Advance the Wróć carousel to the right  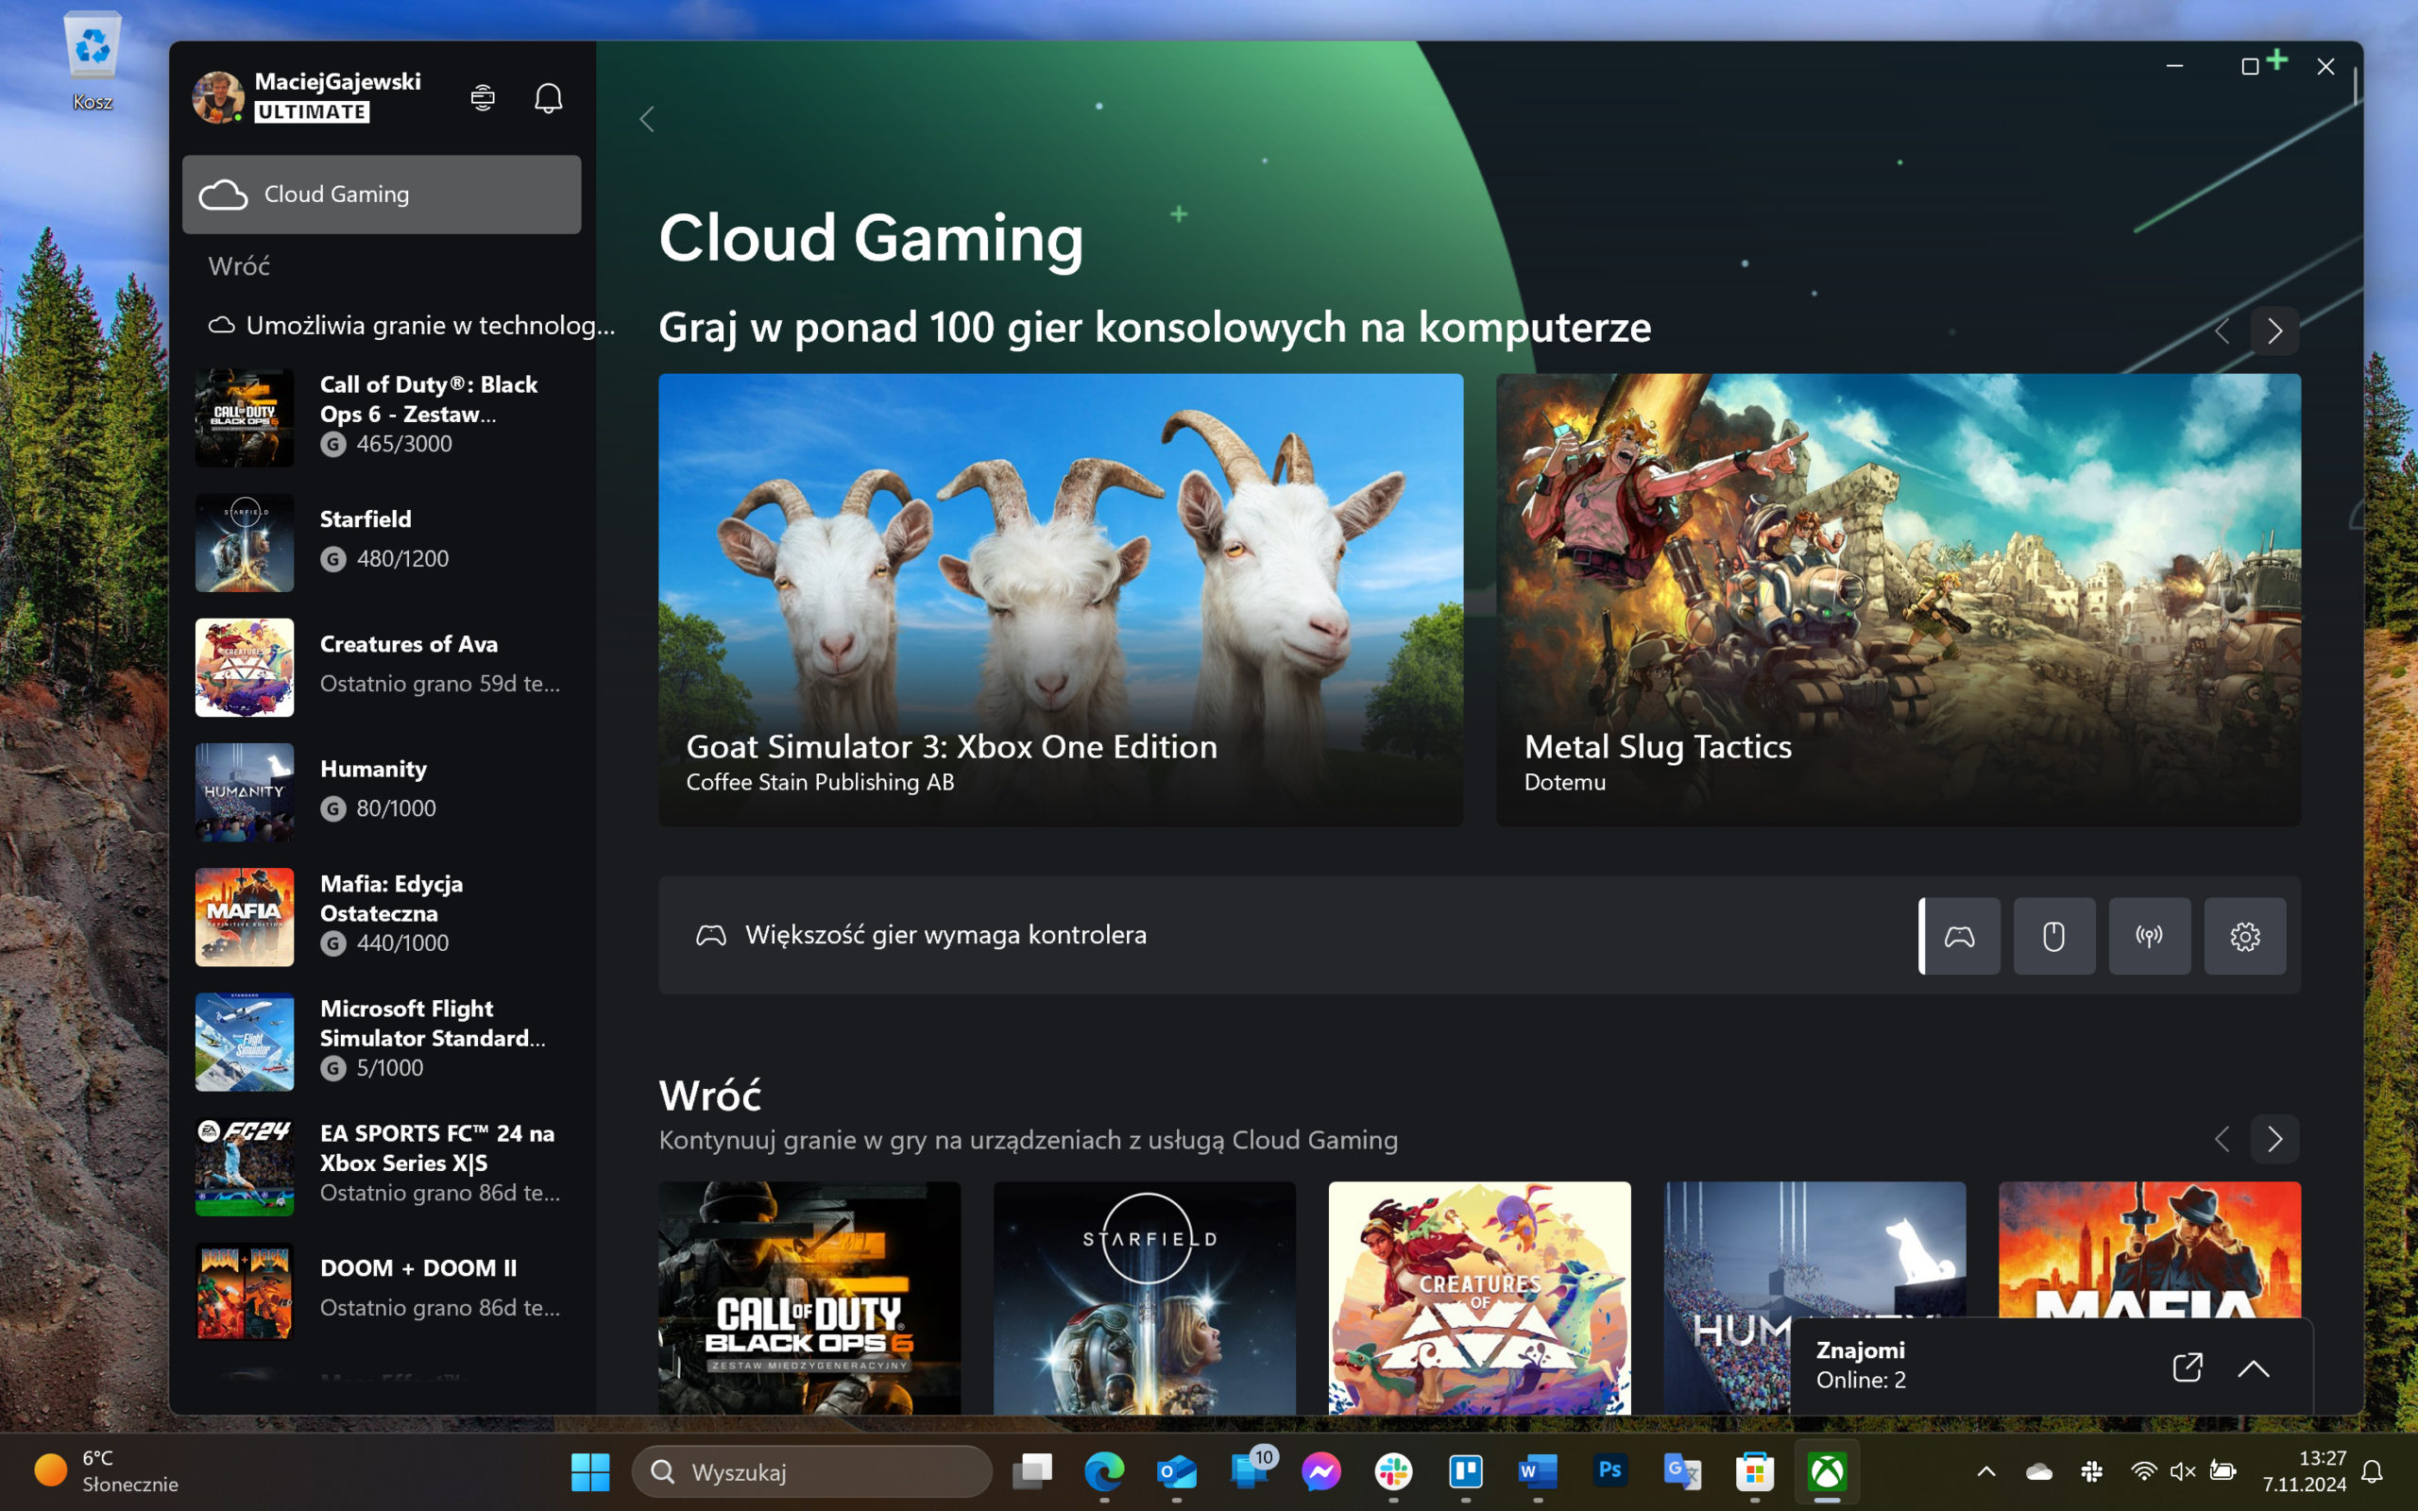coord(2274,1138)
